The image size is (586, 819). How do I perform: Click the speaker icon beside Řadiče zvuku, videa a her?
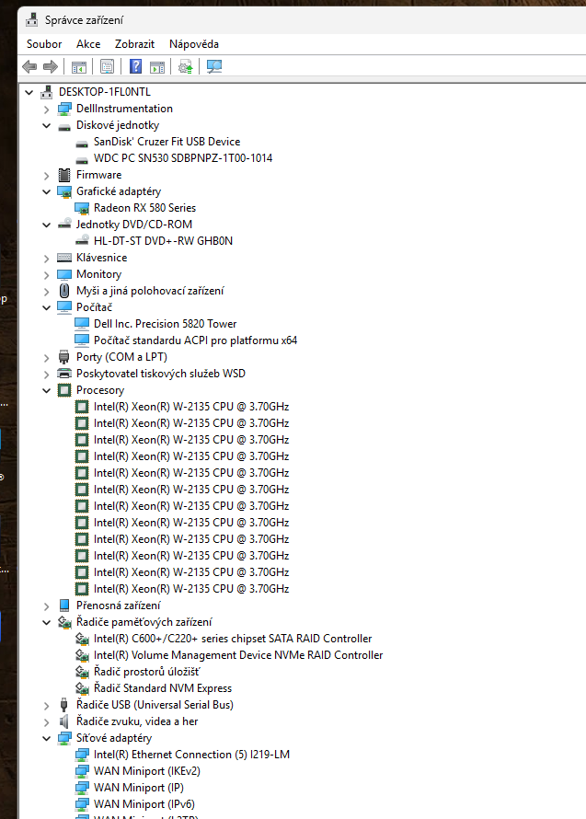pyautogui.click(x=64, y=721)
